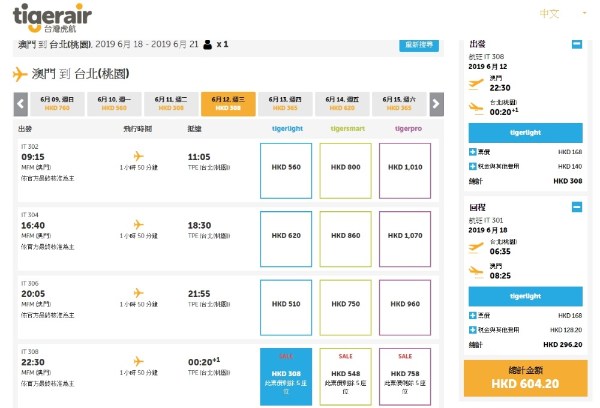Expand departure 稅金與其他費用 breakdown
Viewport: 600px width, 408px height.
click(x=473, y=167)
